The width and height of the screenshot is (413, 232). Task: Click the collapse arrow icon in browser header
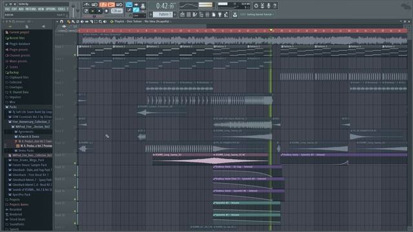pyautogui.click(x=10, y=26)
